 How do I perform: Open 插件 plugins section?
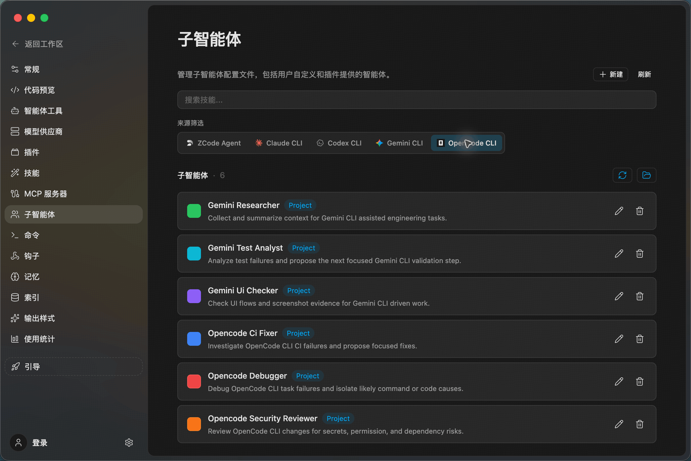[74, 152]
